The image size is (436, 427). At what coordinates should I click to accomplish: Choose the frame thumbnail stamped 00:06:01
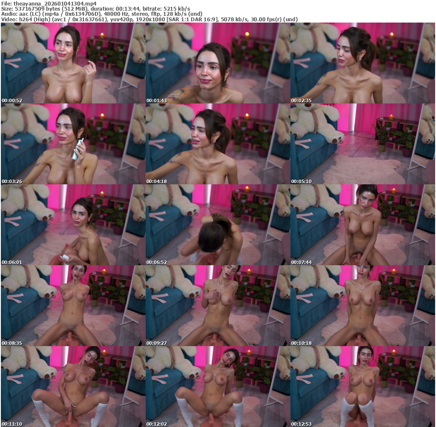point(73,225)
